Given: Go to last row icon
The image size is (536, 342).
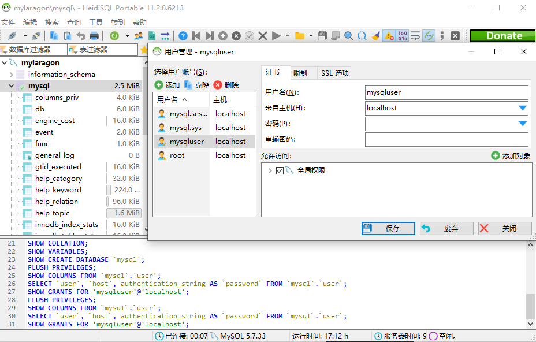Looking at the screenshot, I should click(209, 36).
